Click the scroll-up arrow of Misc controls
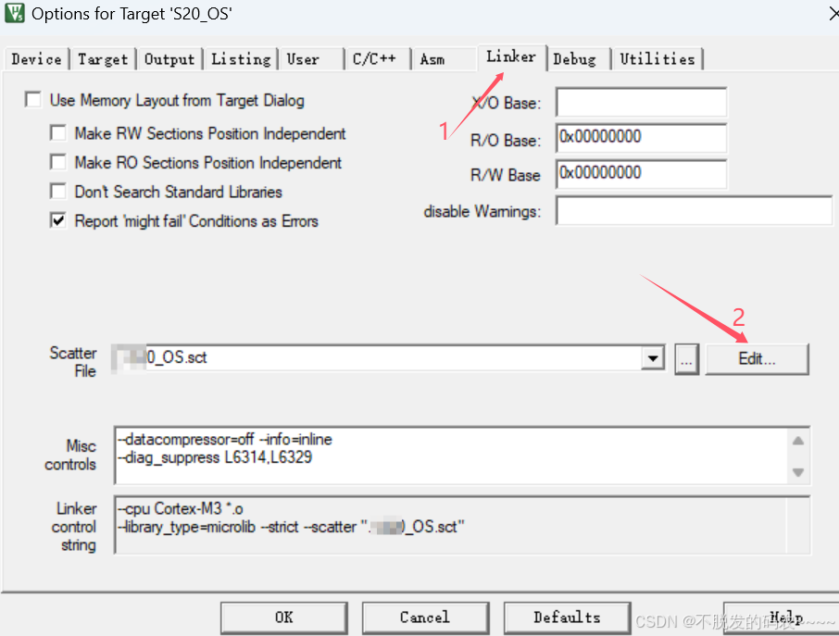Screen dimensions: 839x636 click(x=796, y=440)
